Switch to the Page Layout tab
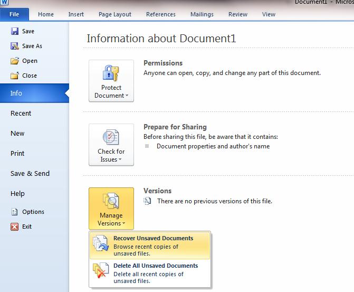 point(114,14)
